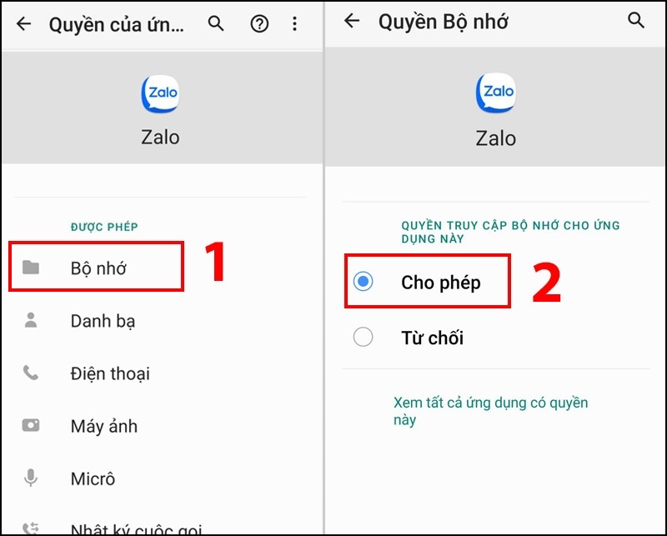Open the help question-mark icon

[259, 24]
